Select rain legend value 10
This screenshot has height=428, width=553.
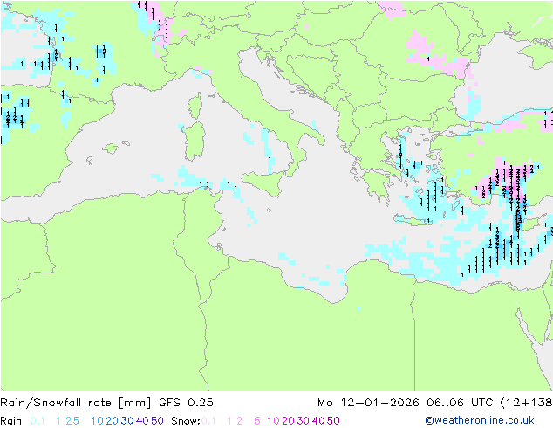coord(98,421)
